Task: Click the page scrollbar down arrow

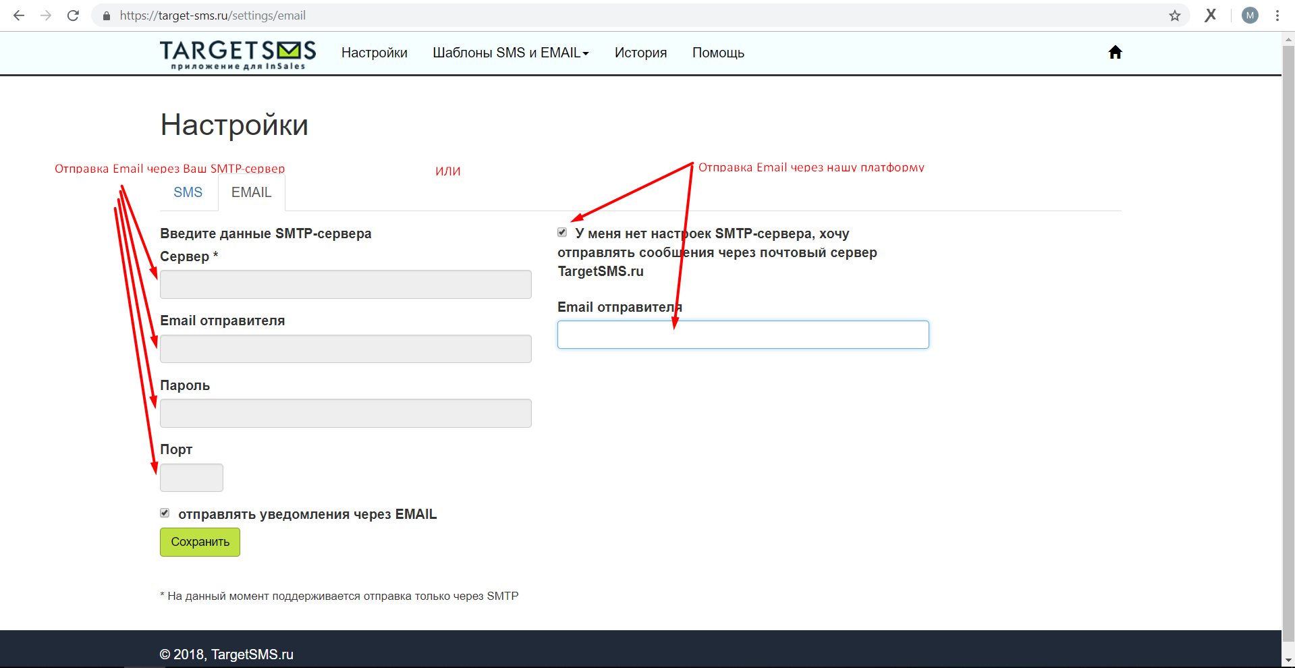Action: (1288, 661)
